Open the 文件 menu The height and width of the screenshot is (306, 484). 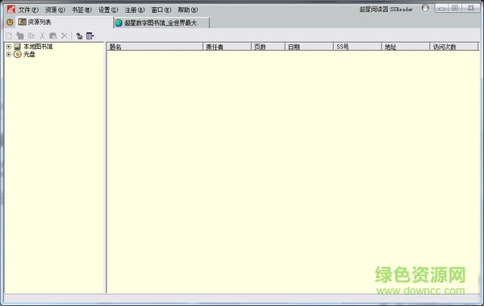coord(28,10)
